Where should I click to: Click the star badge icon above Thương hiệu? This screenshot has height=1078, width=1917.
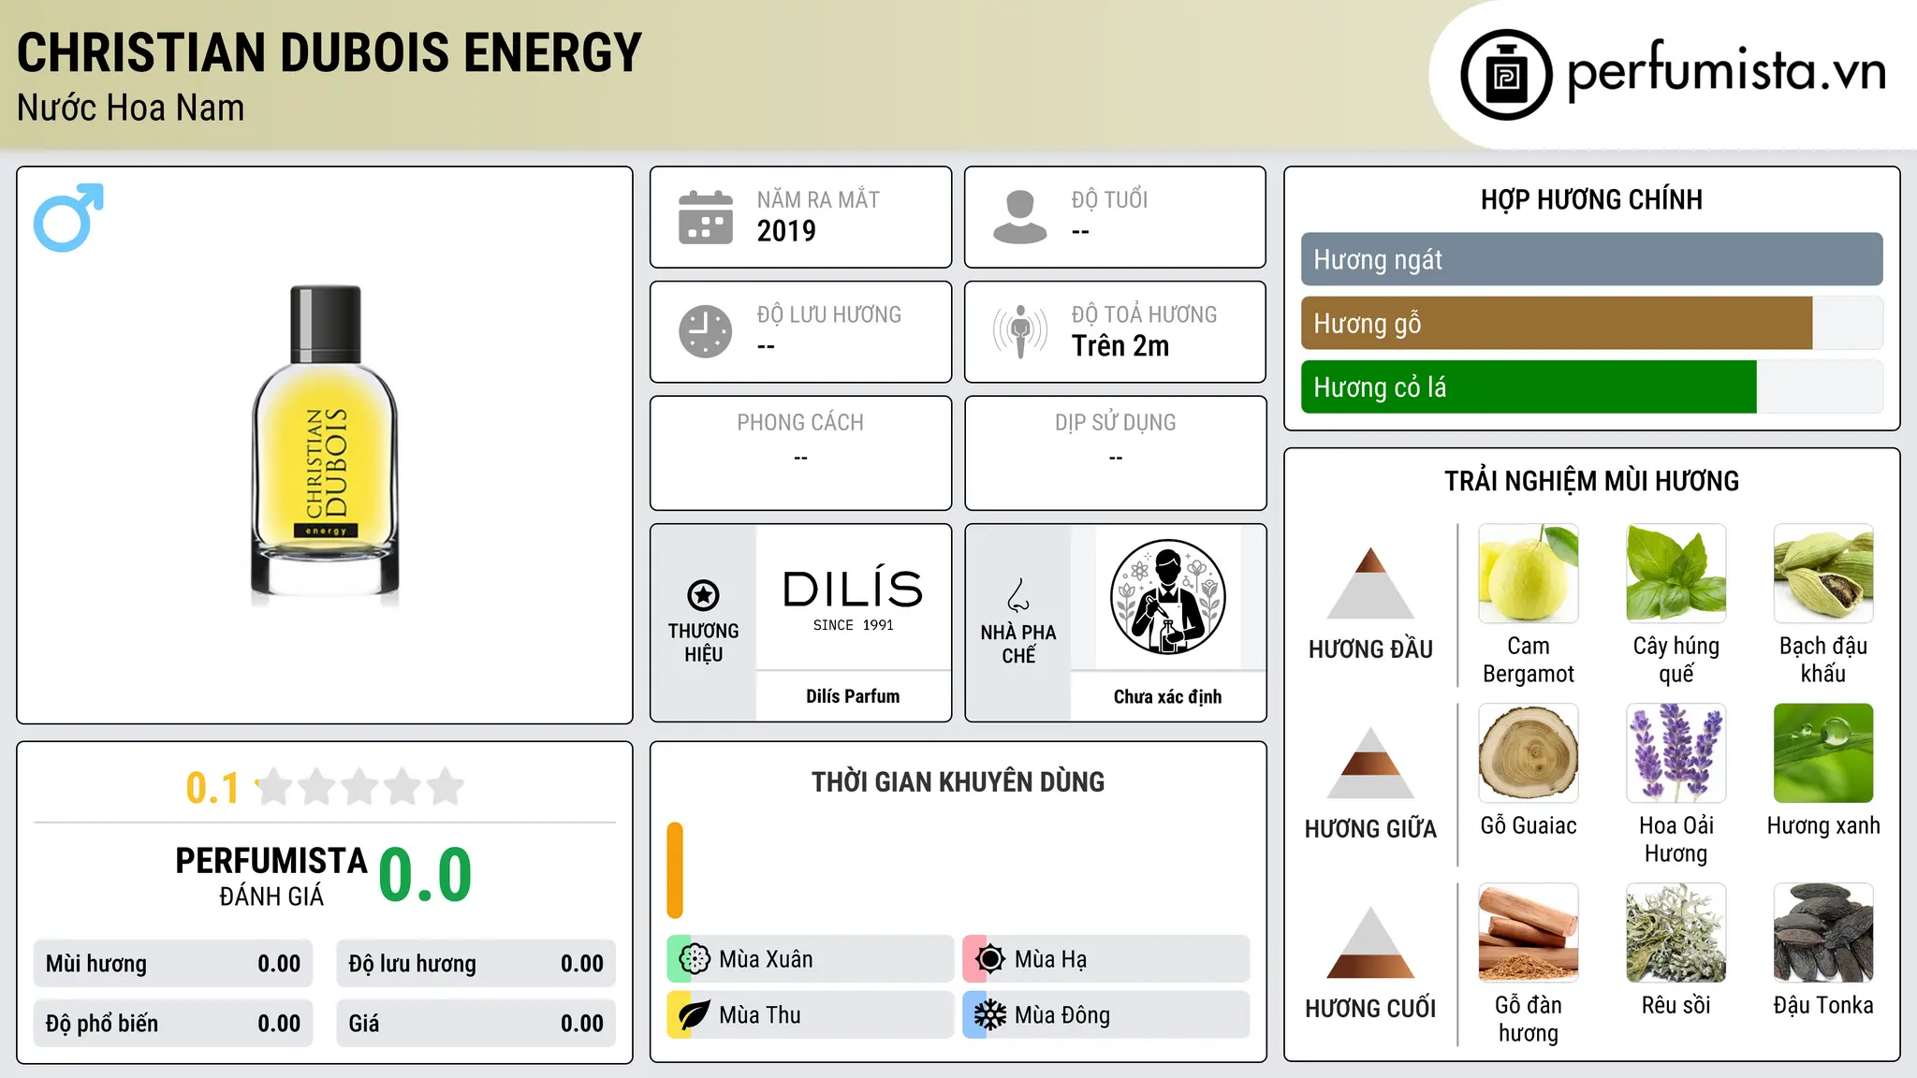coord(703,594)
